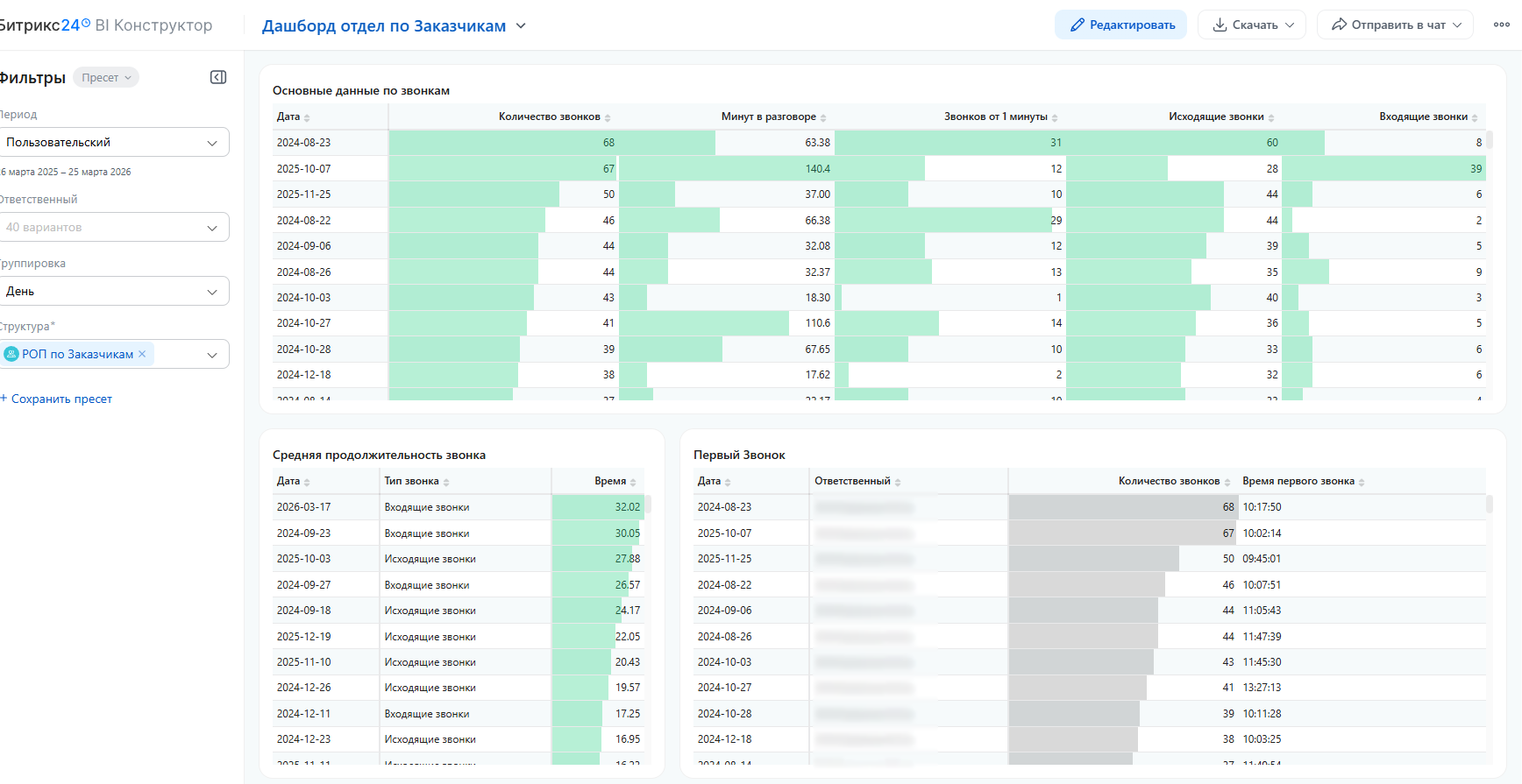Expand the Структура selection dropdown

(211, 355)
